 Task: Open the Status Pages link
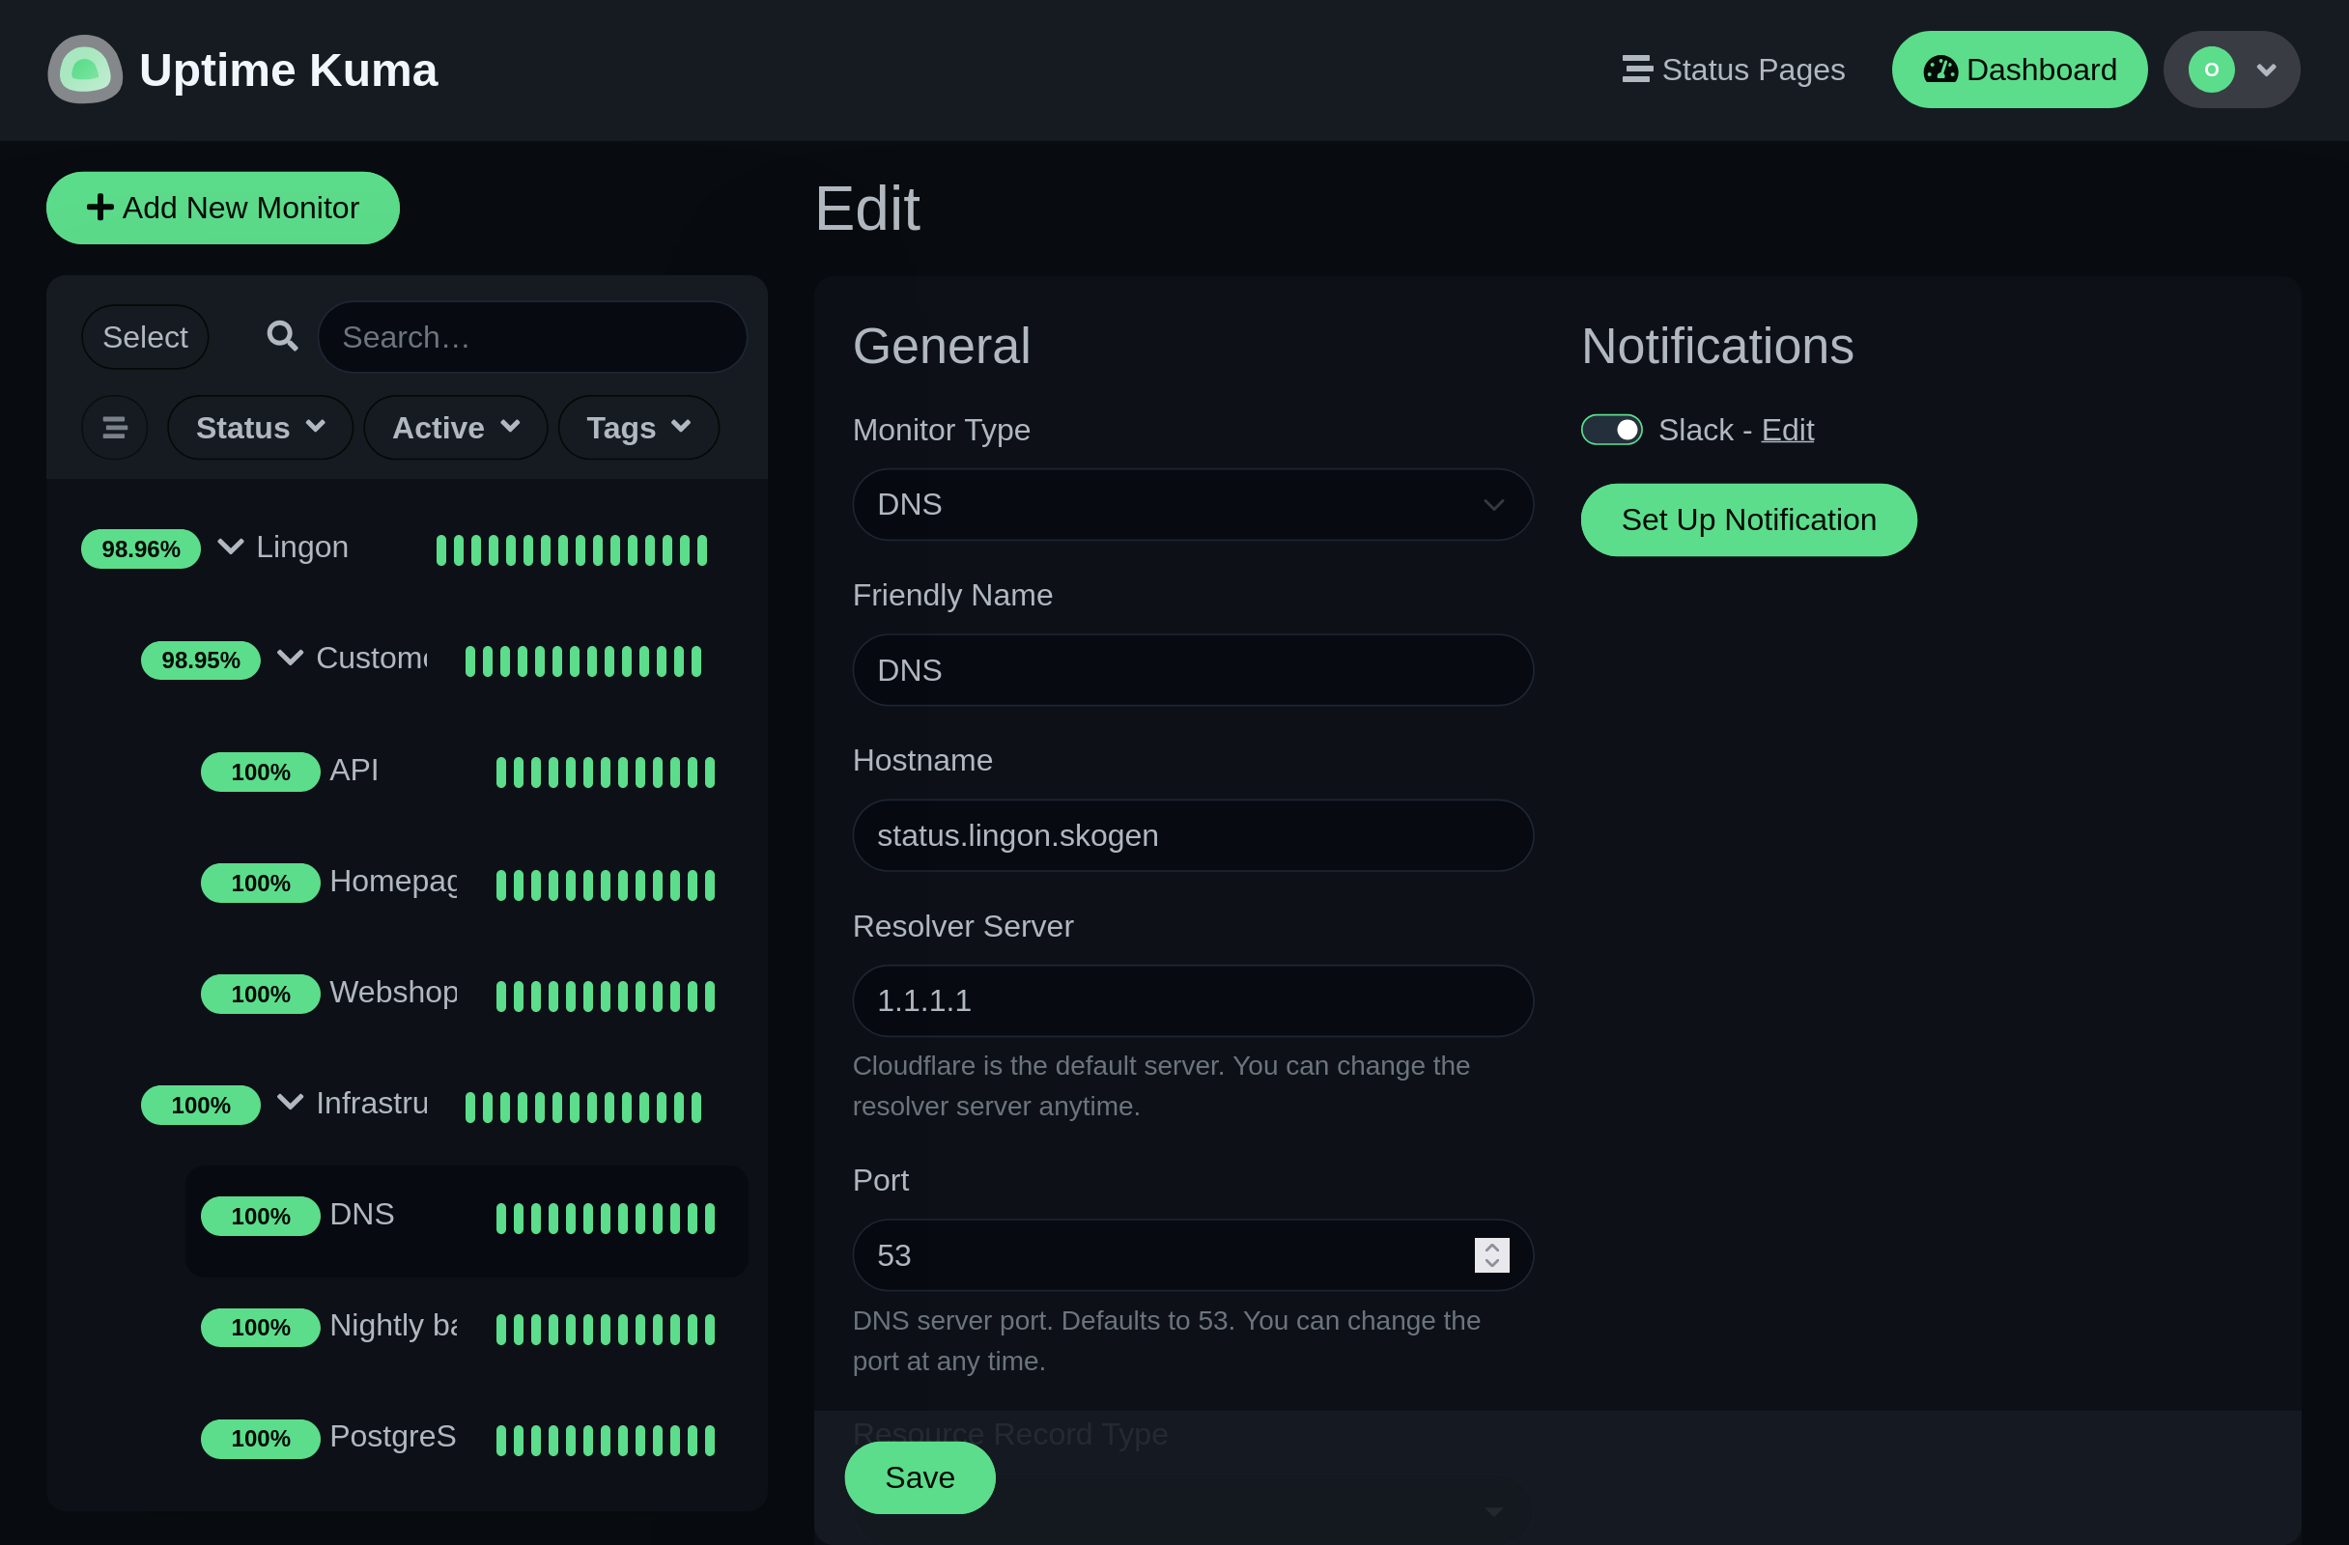(x=1733, y=70)
